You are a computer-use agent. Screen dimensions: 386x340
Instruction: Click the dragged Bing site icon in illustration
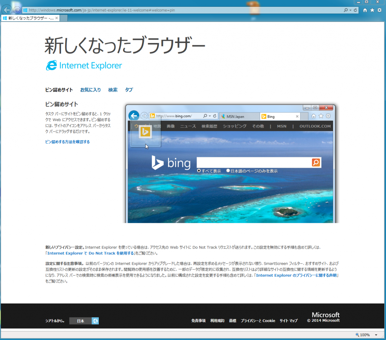[145, 132]
